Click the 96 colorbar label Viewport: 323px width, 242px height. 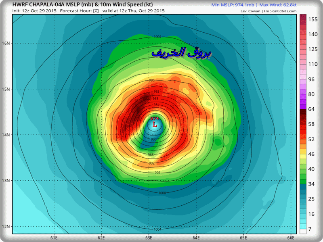pos(311,79)
